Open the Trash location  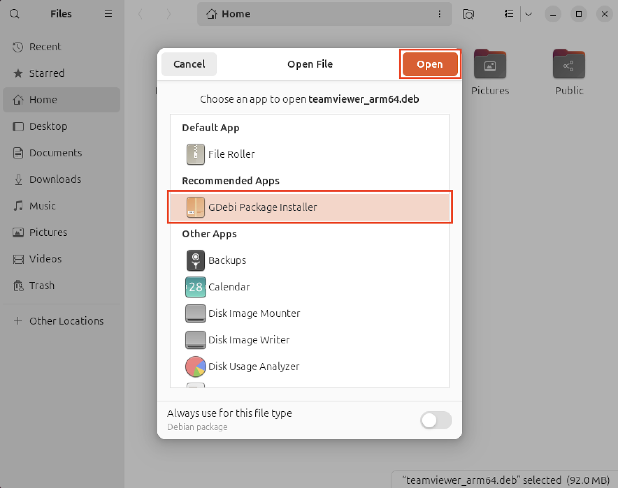point(42,285)
